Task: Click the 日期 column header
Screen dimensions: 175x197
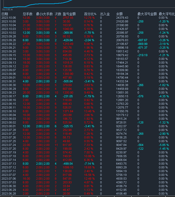Action: click(x=5, y=14)
